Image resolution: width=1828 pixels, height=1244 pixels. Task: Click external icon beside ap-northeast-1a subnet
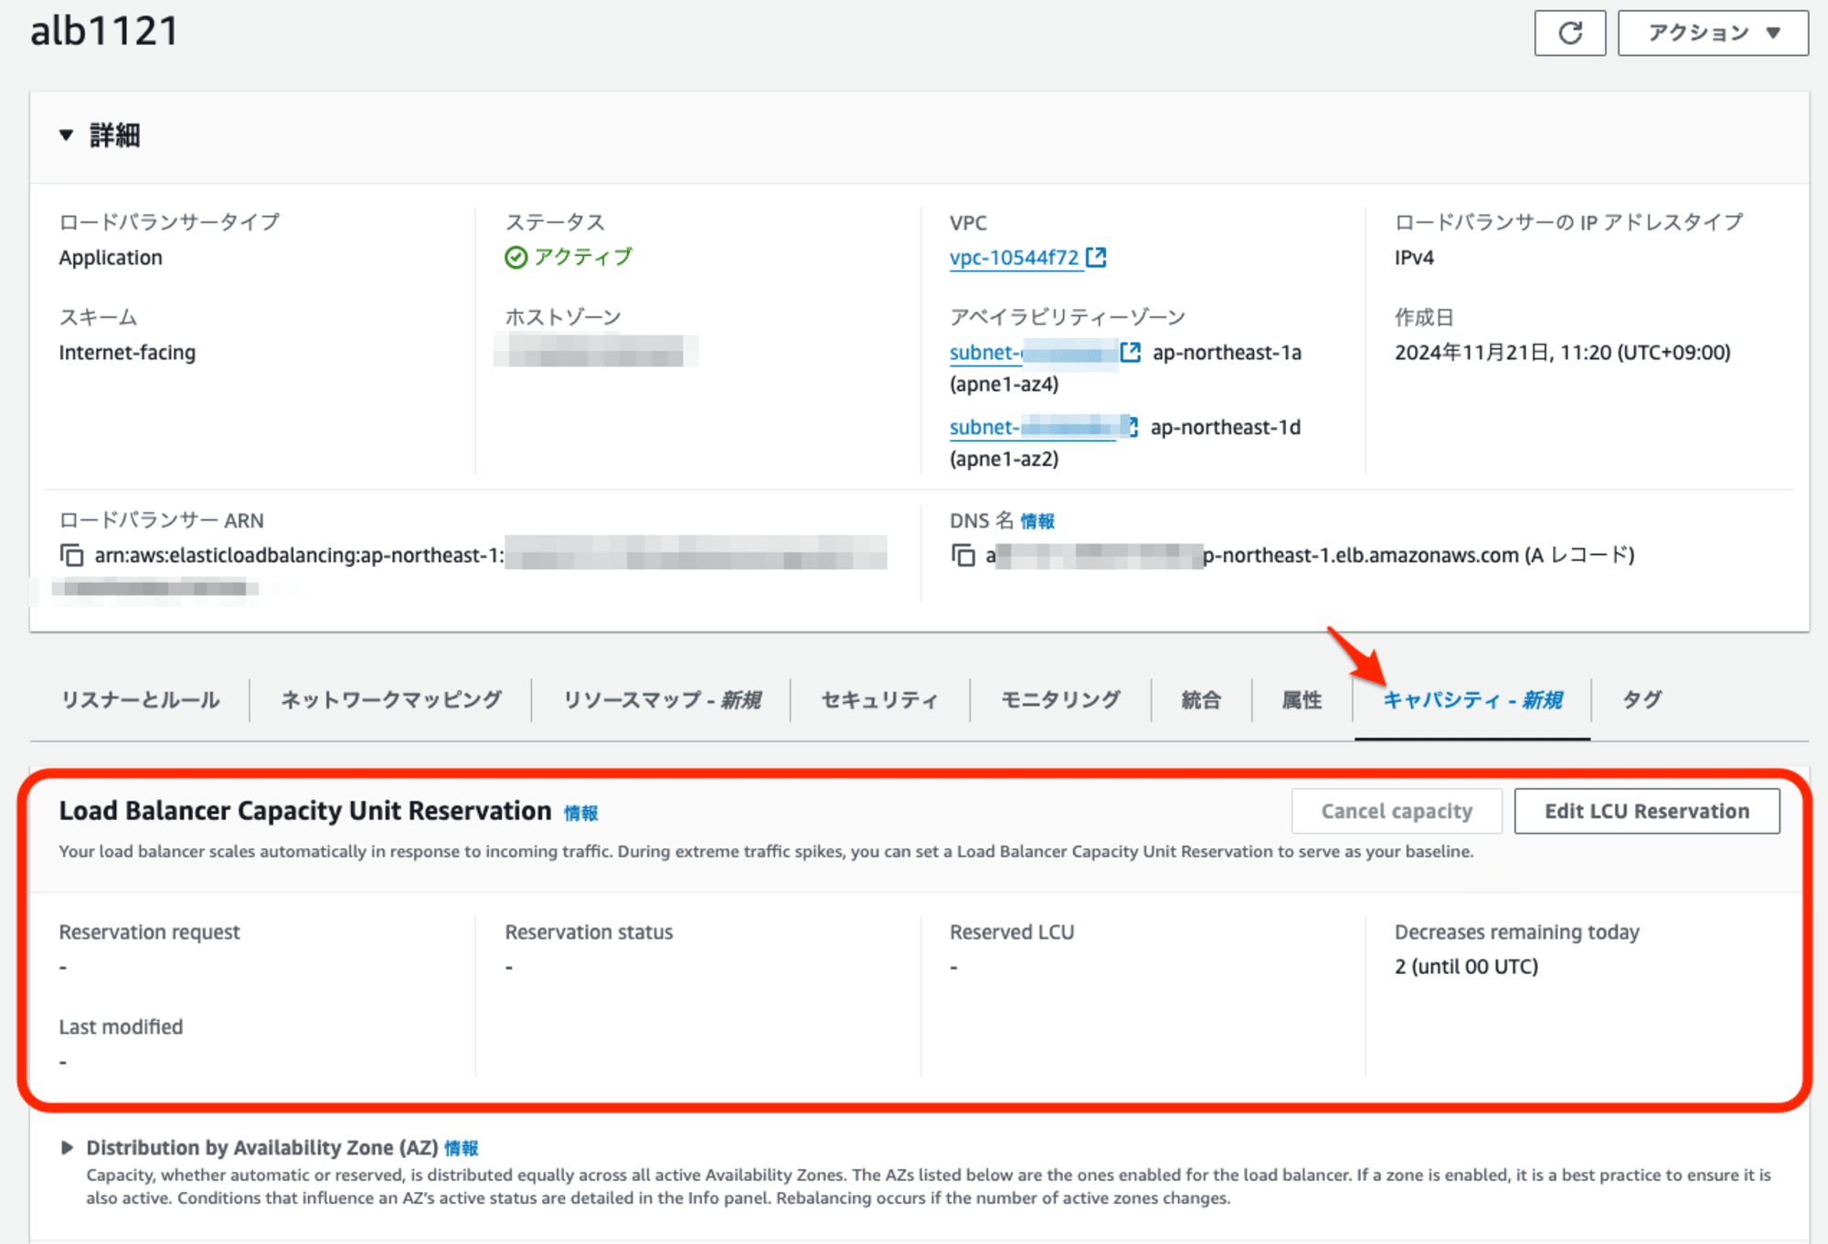1131,352
